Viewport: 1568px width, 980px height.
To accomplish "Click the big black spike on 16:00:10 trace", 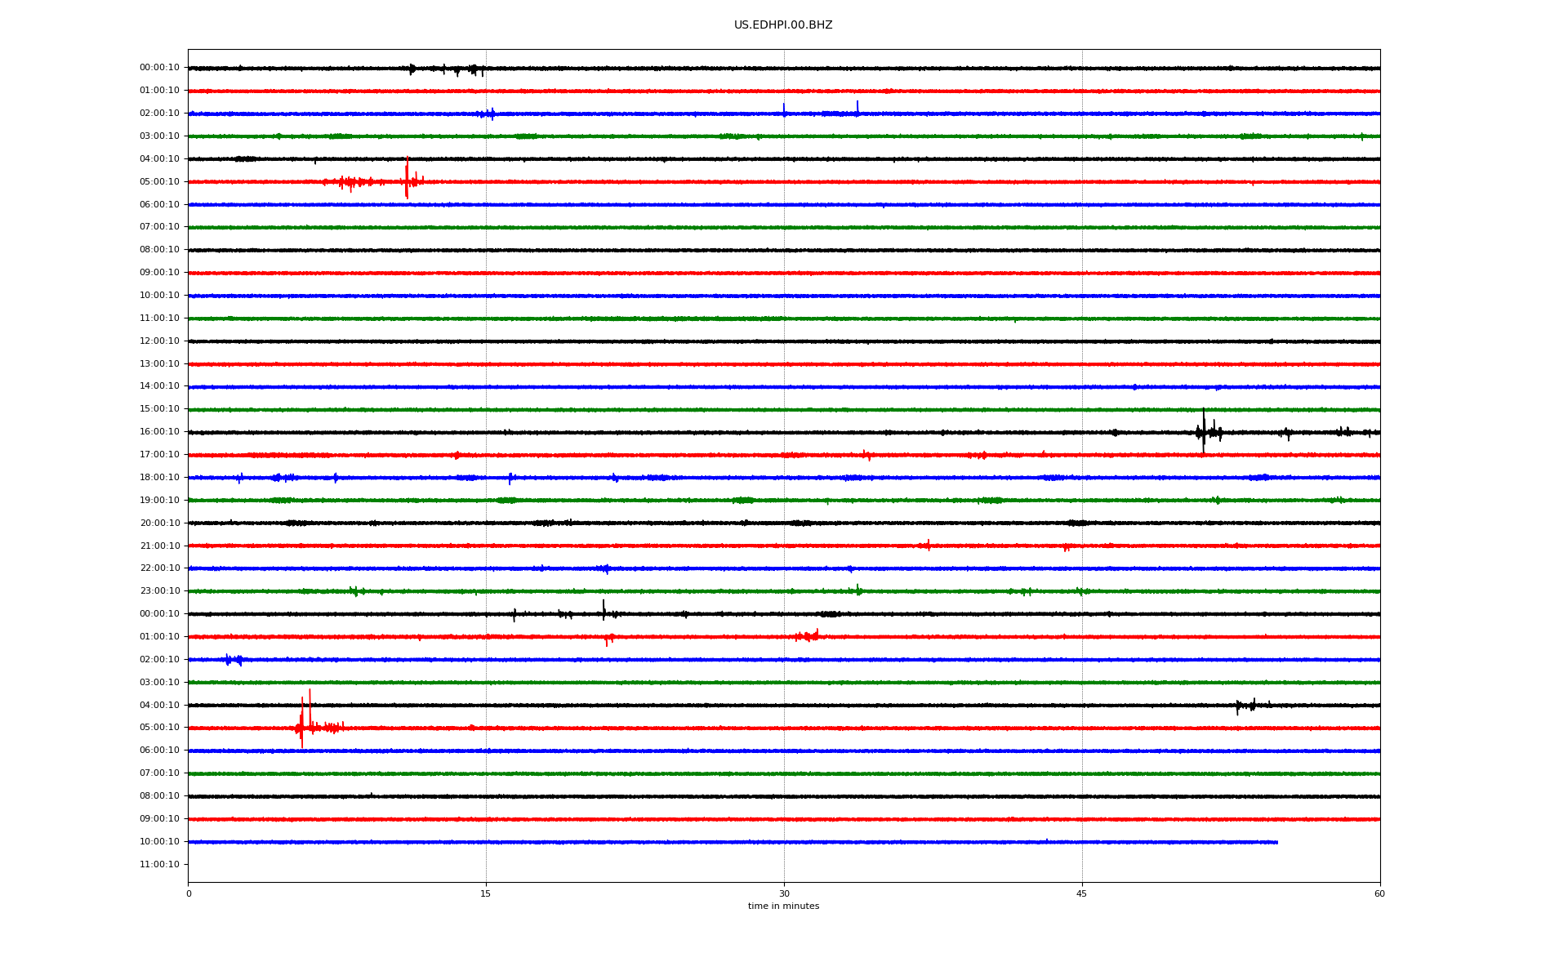I will click(1203, 430).
